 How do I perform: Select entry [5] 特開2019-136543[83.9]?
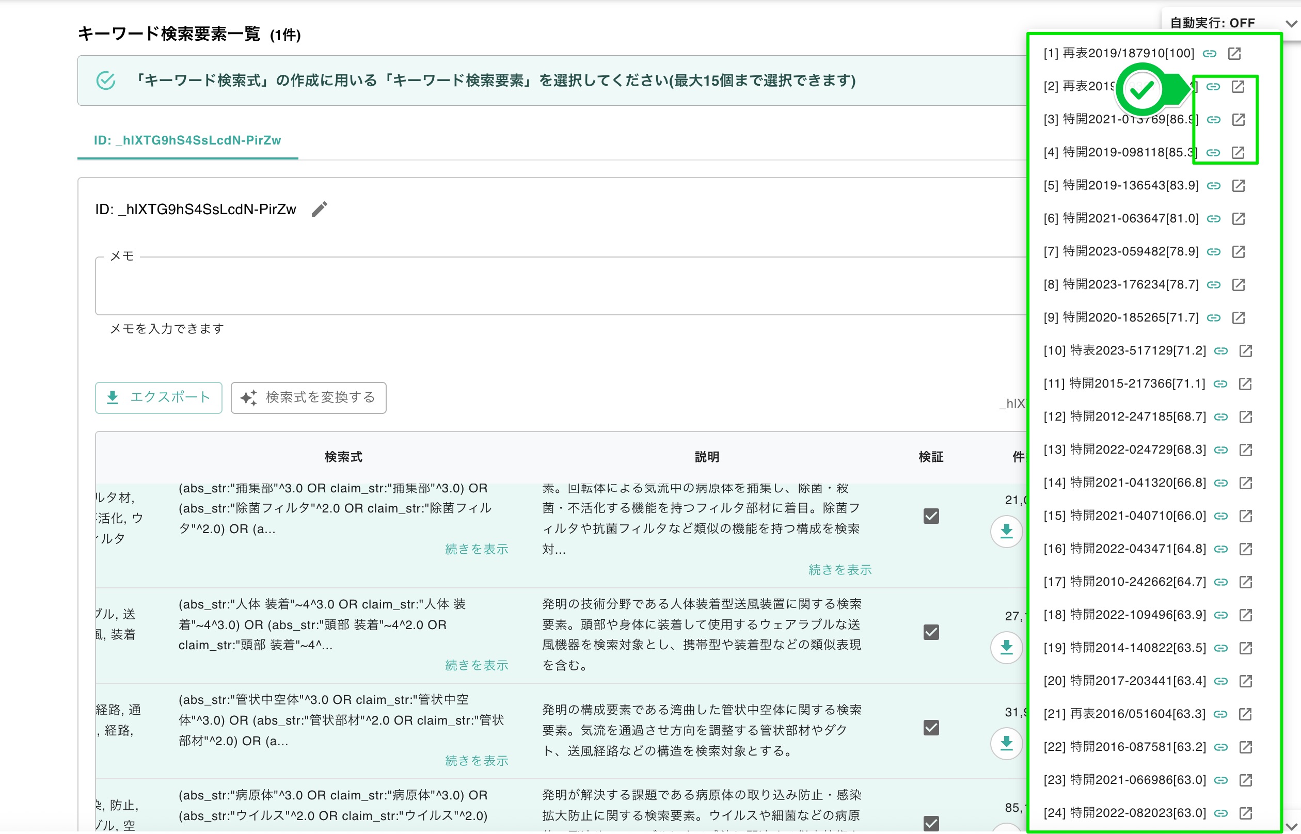1121,186
